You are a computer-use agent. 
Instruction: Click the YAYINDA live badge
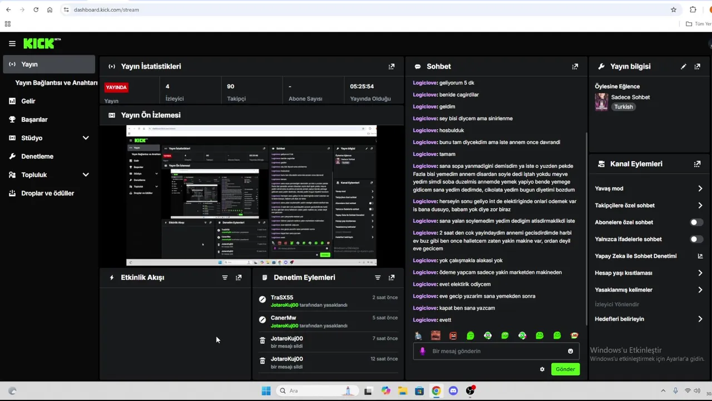click(116, 87)
